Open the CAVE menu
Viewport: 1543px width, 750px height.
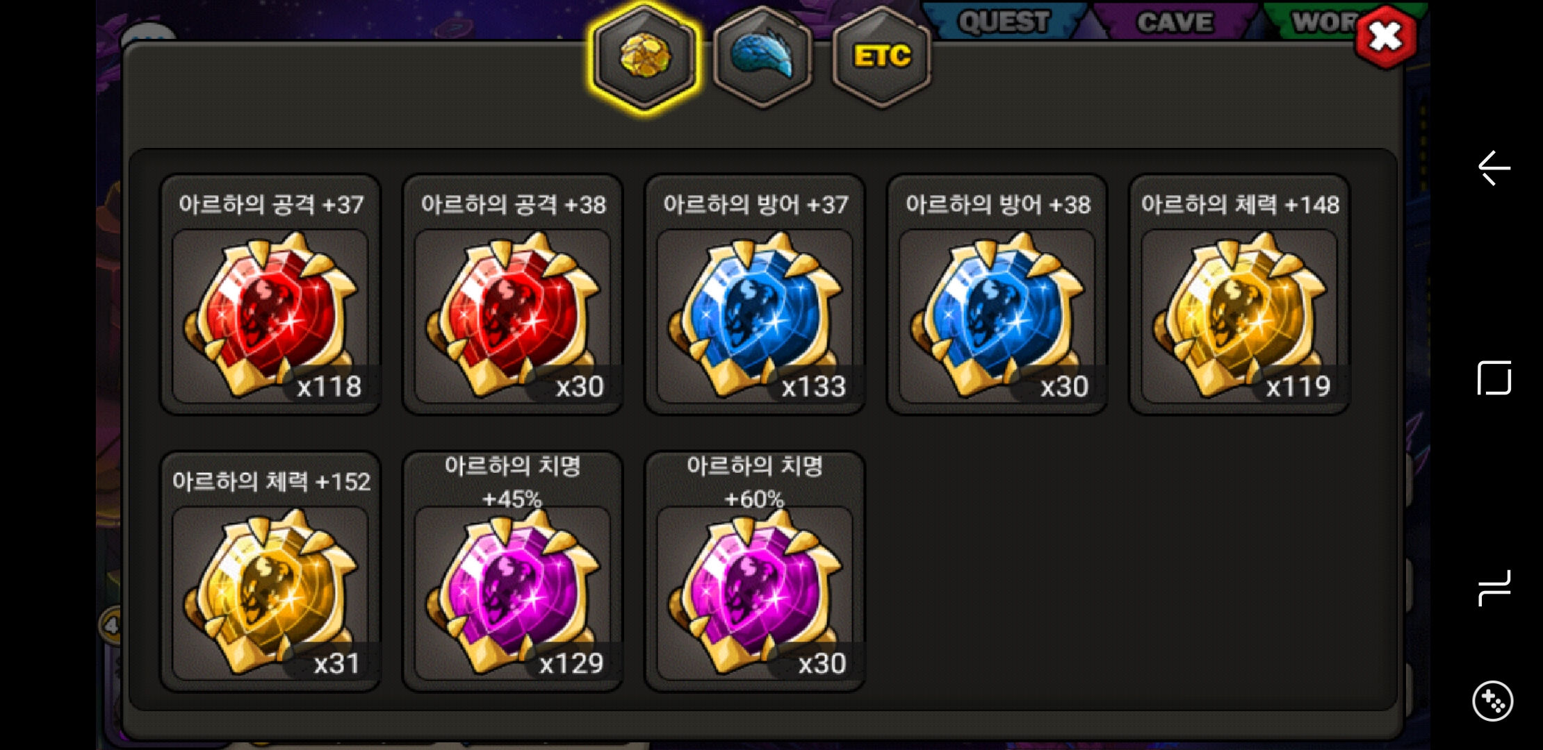(1176, 22)
